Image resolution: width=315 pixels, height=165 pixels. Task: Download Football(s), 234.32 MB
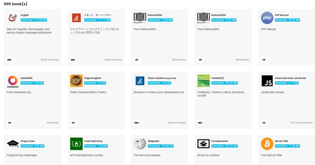click(224, 83)
